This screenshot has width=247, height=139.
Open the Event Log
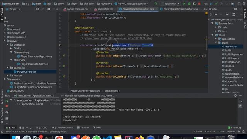[234, 127]
